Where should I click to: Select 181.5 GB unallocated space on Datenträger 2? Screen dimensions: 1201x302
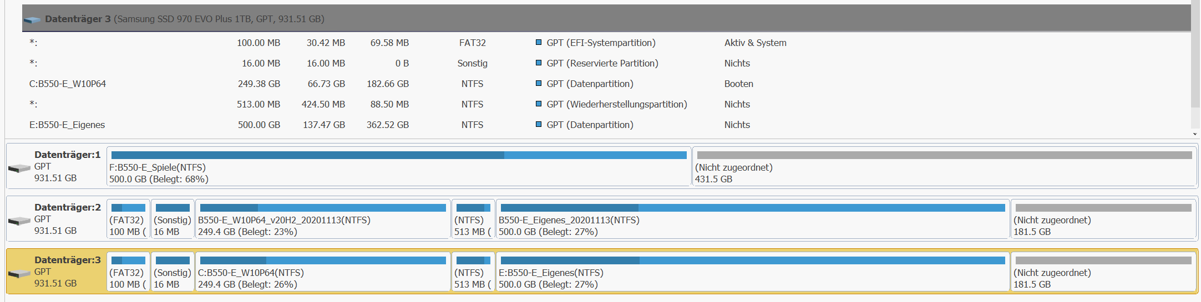1103,219
